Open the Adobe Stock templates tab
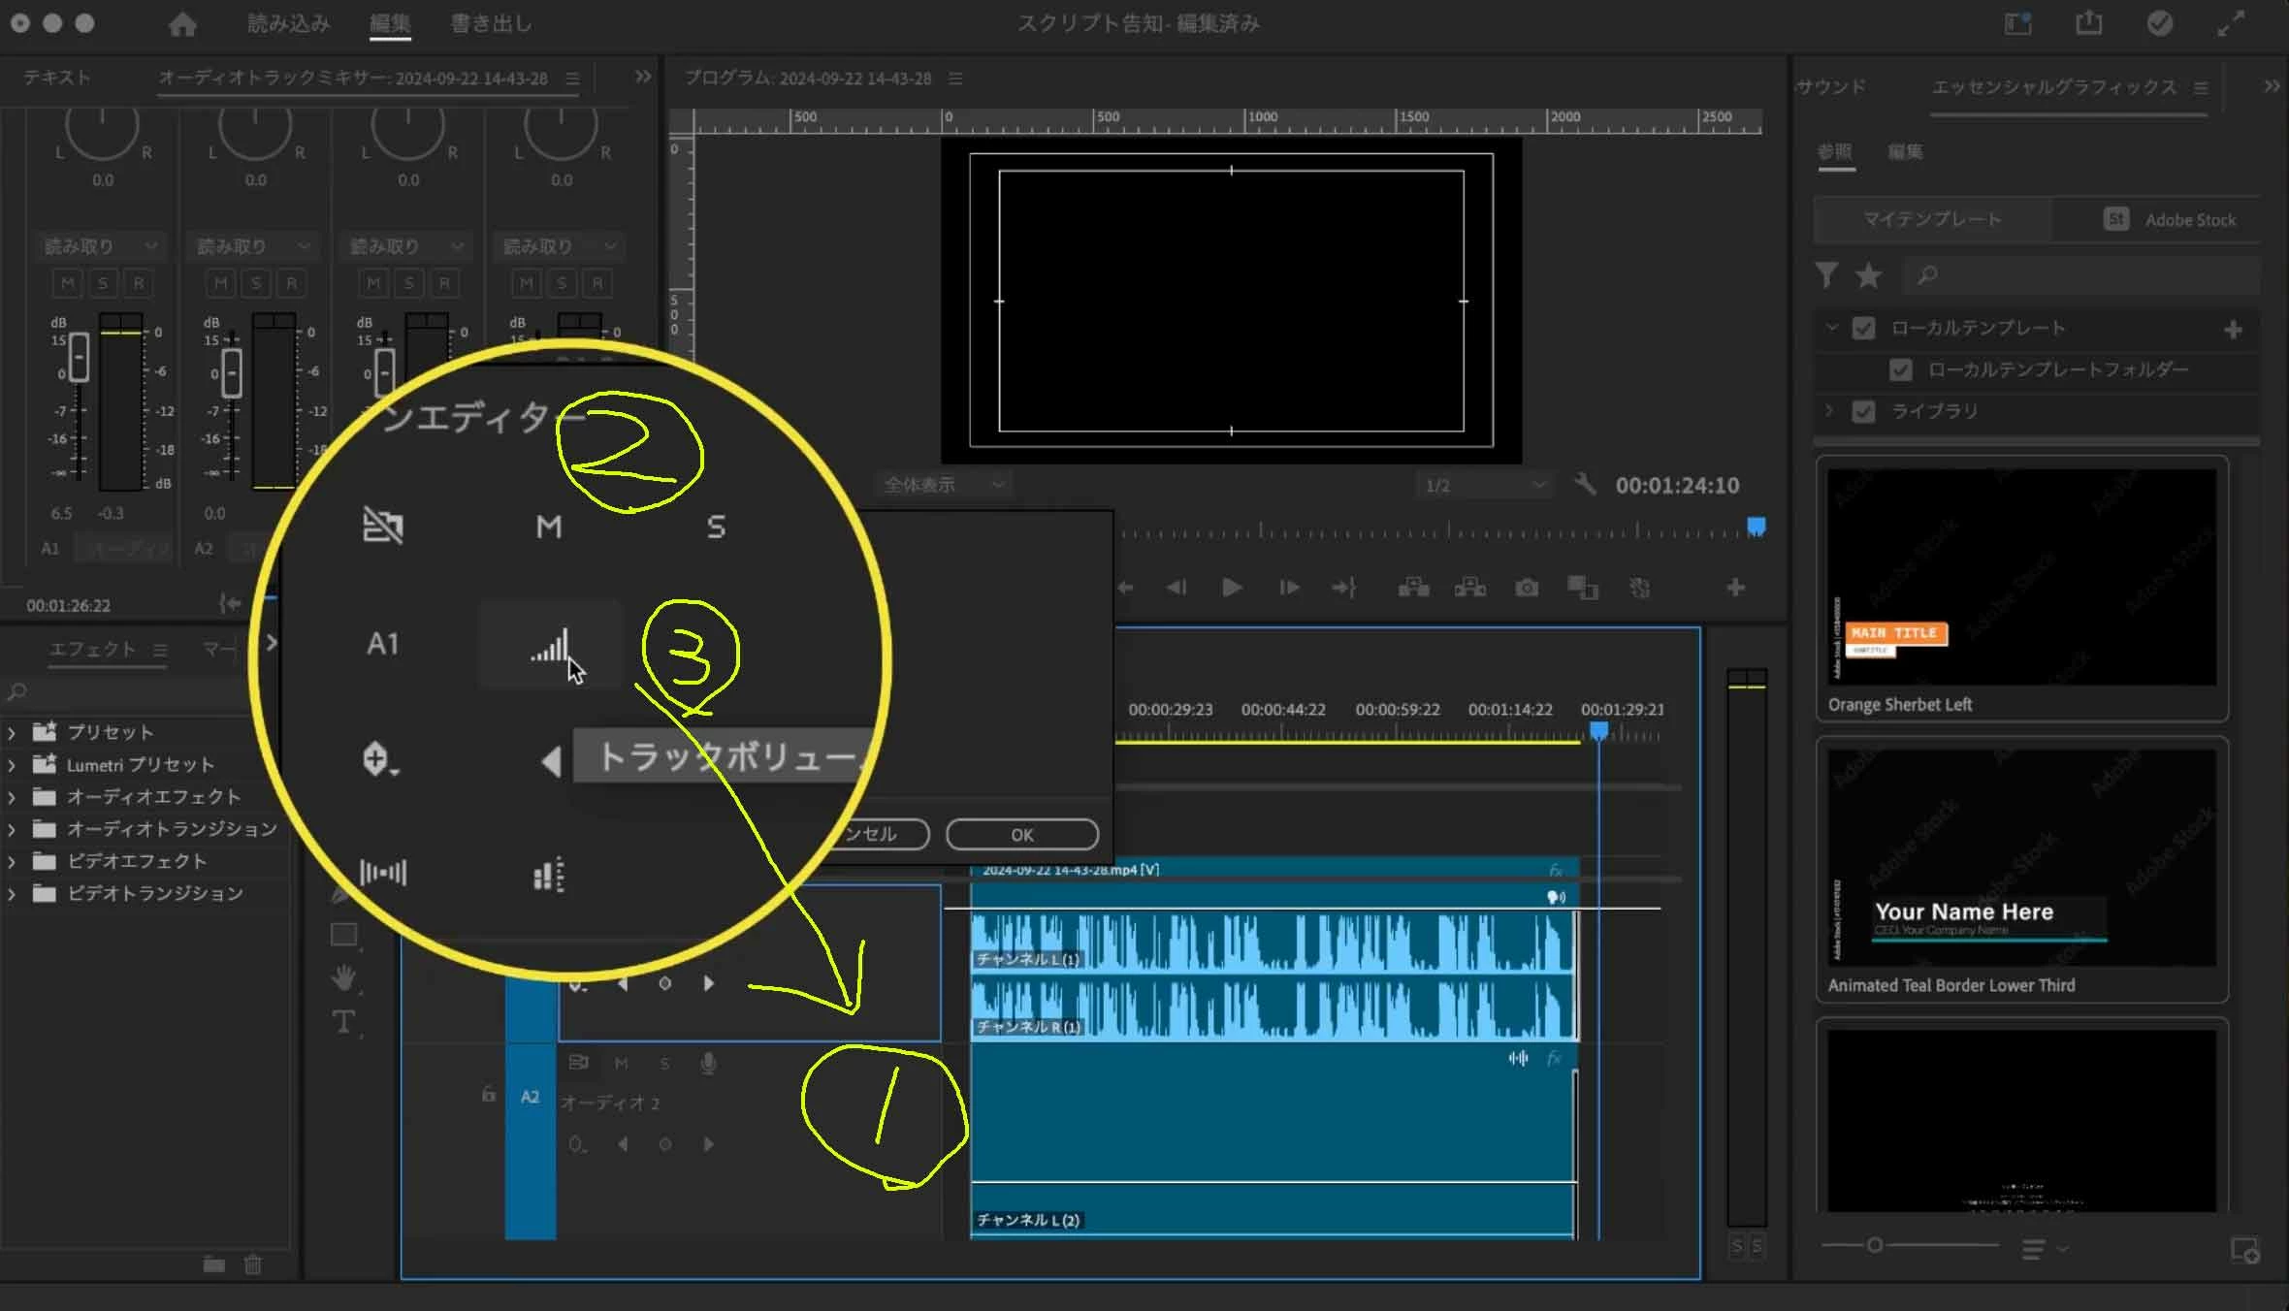The height and width of the screenshot is (1311, 2289). [2171, 220]
